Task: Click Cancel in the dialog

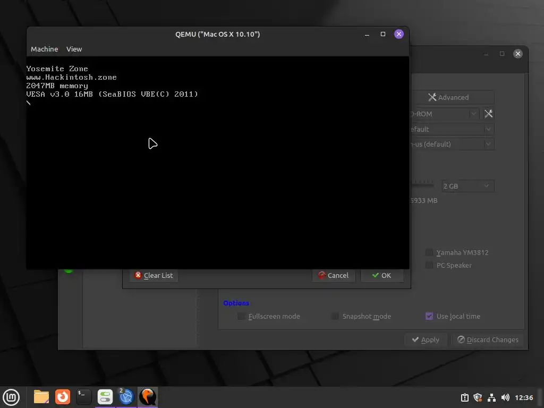Action: point(334,276)
